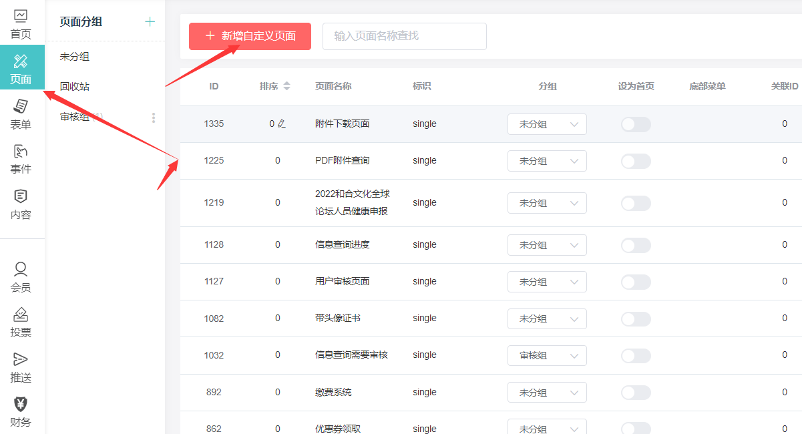Expand 审核组 dropdown for 信息查询需要审核

click(x=547, y=355)
